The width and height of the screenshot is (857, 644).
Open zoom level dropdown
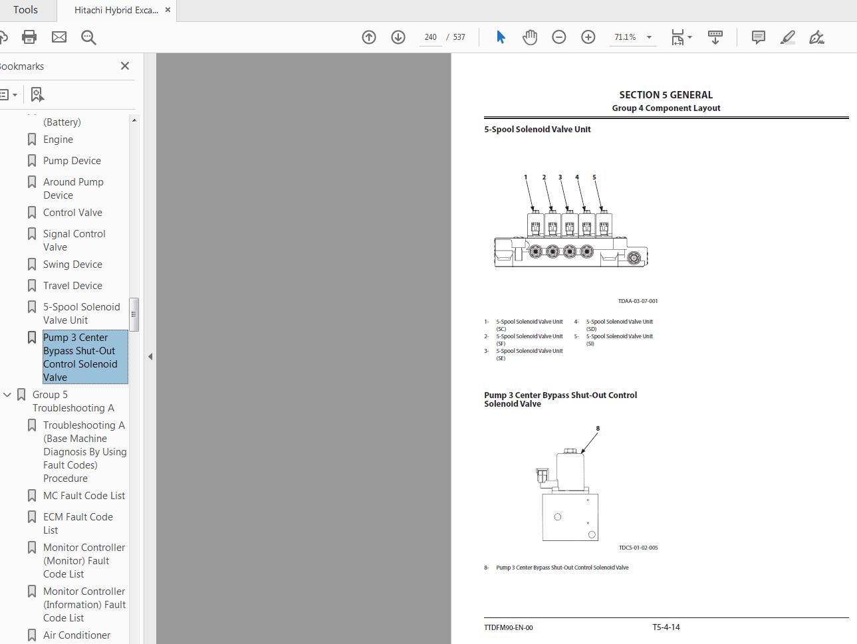coord(649,37)
